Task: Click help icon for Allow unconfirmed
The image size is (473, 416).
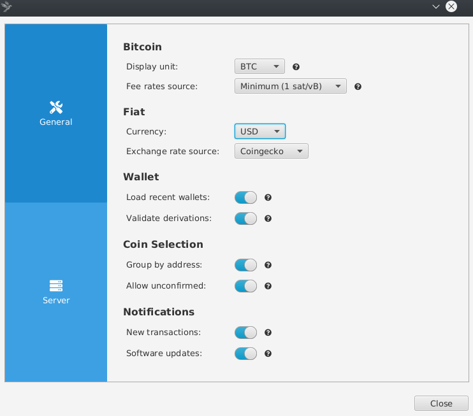Action: point(268,286)
